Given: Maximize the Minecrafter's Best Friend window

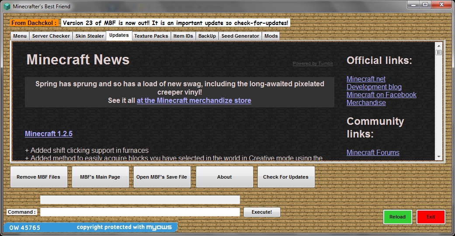Looking at the screenshot, I should click(425, 5).
